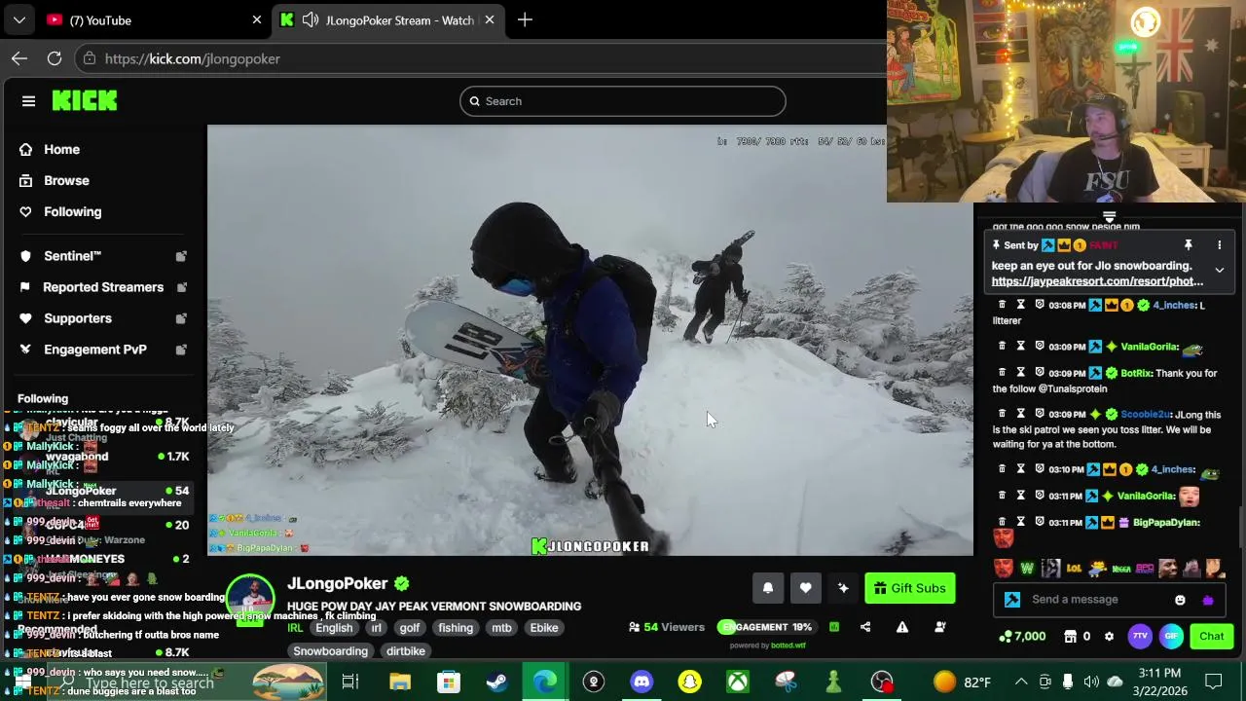The width and height of the screenshot is (1246, 701).
Task: Report the stream with the warning triangle
Action: 902,627
